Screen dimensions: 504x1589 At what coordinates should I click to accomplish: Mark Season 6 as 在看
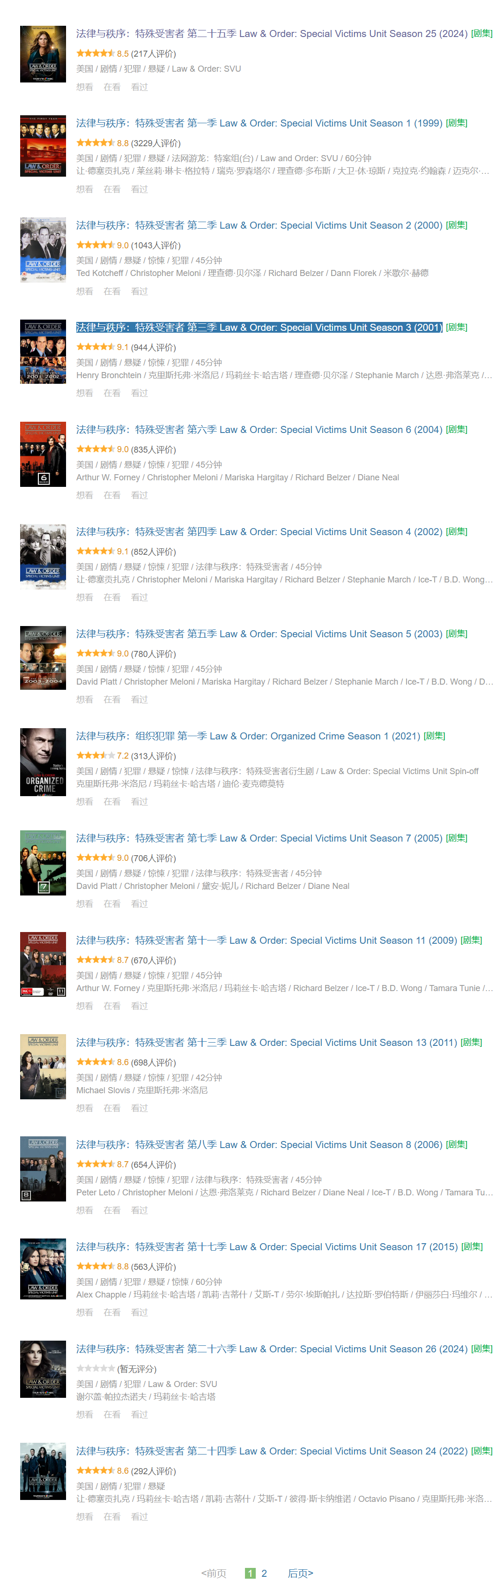click(x=111, y=495)
